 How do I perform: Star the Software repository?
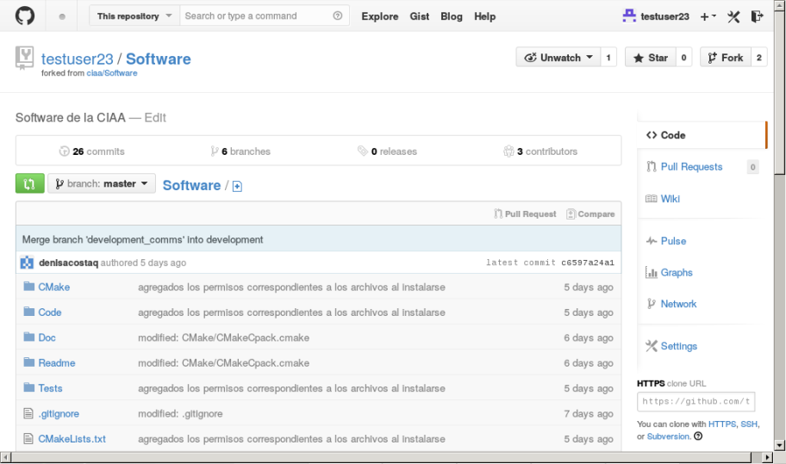pyautogui.click(x=651, y=58)
